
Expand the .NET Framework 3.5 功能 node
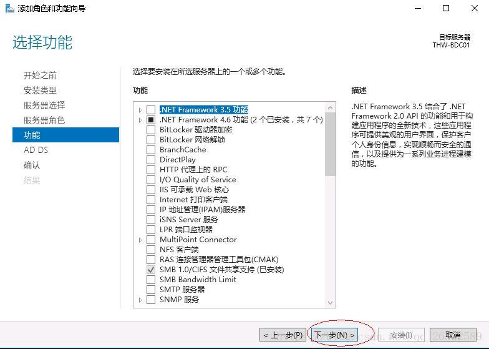tap(140, 110)
